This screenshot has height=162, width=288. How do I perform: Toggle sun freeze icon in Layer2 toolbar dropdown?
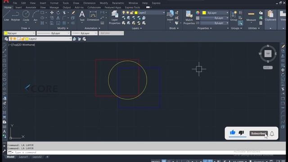click(15, 39)
